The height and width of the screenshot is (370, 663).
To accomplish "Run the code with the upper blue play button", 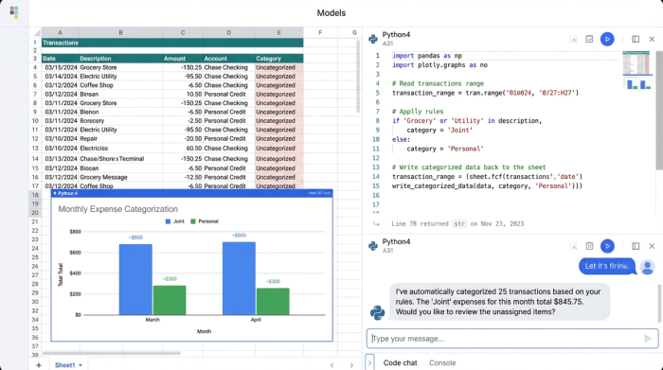I will point(607,40).
